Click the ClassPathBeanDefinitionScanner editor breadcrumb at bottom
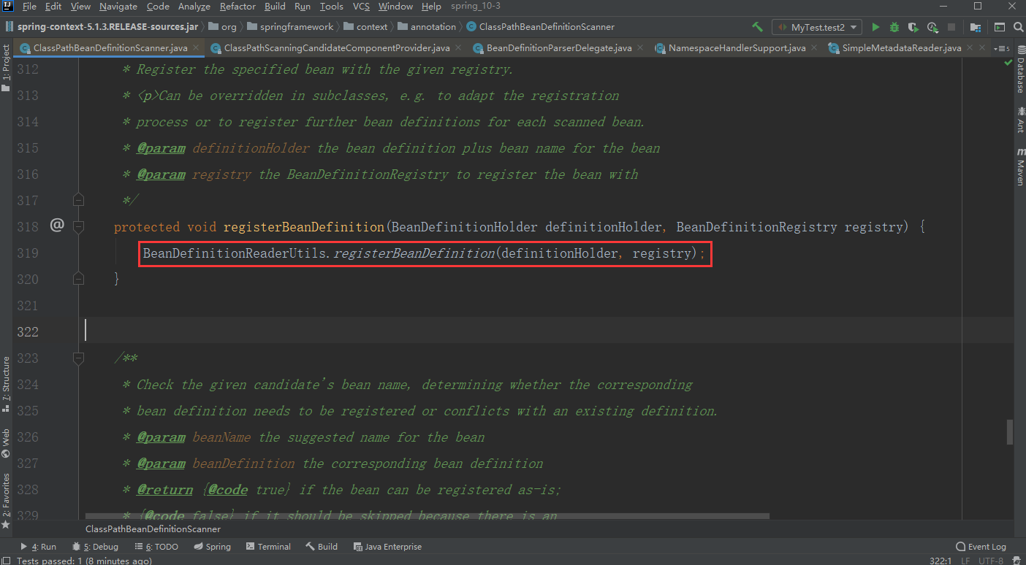The height and width of the screenshot is (565, 1026). pos(153,529)
